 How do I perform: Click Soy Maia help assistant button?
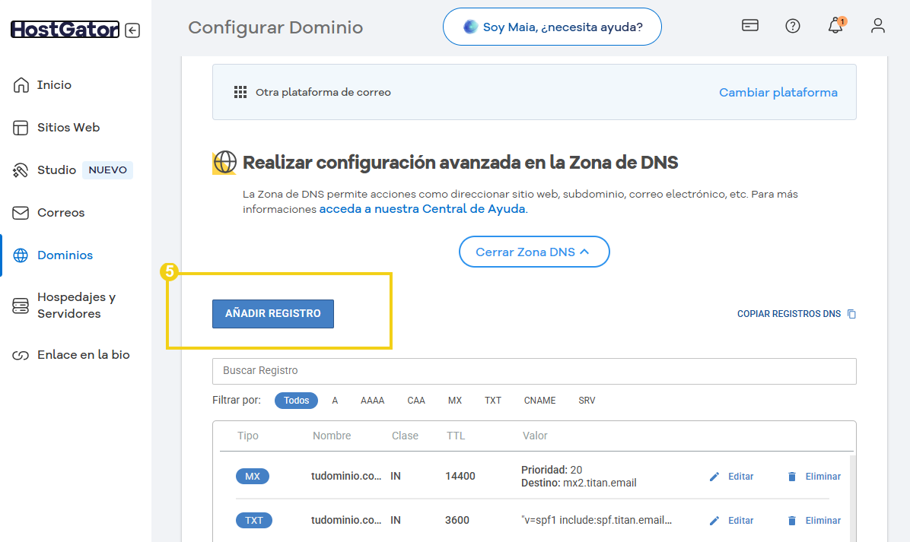point(552,27)
